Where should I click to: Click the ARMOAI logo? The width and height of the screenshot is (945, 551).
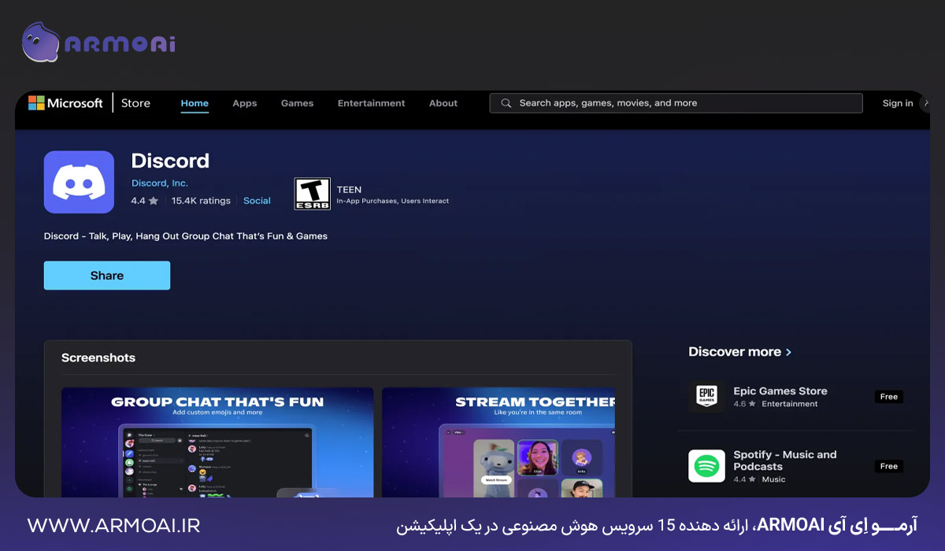coord(97,43)
